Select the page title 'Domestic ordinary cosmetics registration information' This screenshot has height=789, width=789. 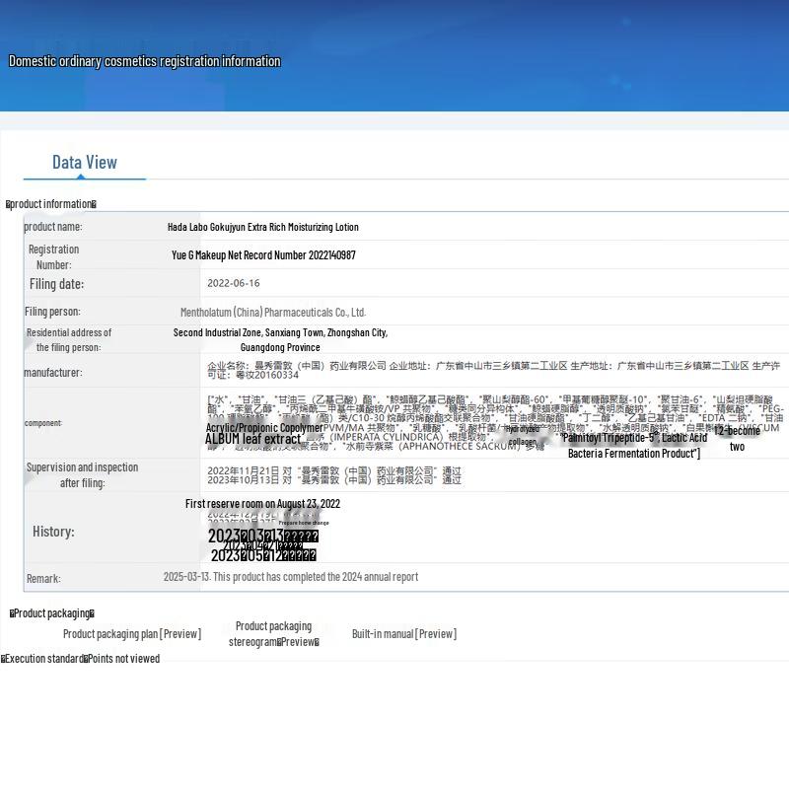click(x=144, y=61)
